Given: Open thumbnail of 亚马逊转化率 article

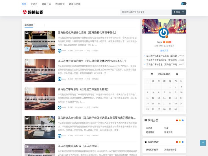Looking at the screenshot, I should (40, 42).
